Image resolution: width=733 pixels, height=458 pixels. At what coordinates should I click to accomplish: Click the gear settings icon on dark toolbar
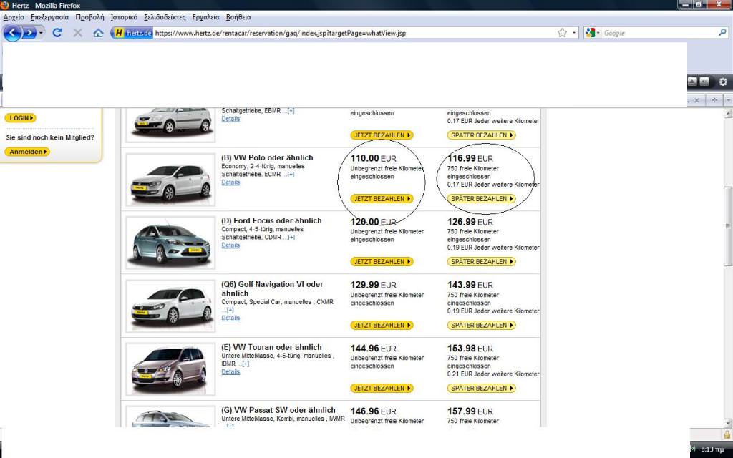(723, 82)
